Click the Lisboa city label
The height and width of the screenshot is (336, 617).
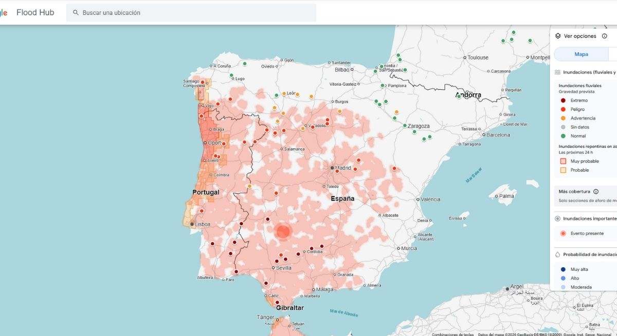[x=203, y=224]
